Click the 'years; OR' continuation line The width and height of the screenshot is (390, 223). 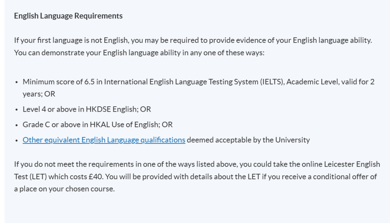point(39,94)
